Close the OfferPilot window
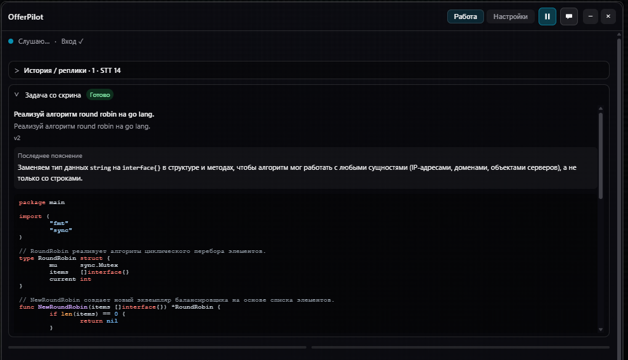628x360 pixels. [608, 16]
